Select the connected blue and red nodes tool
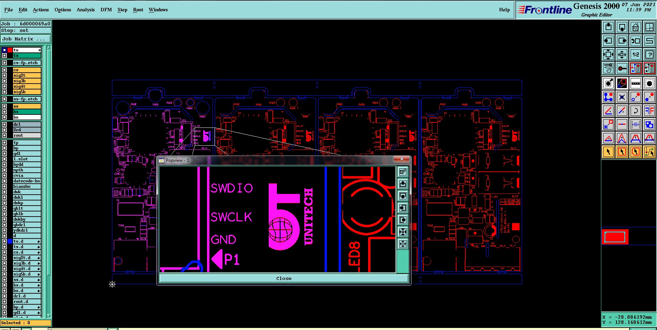Viewport: 657px width, 330px height. pos(608,97)
